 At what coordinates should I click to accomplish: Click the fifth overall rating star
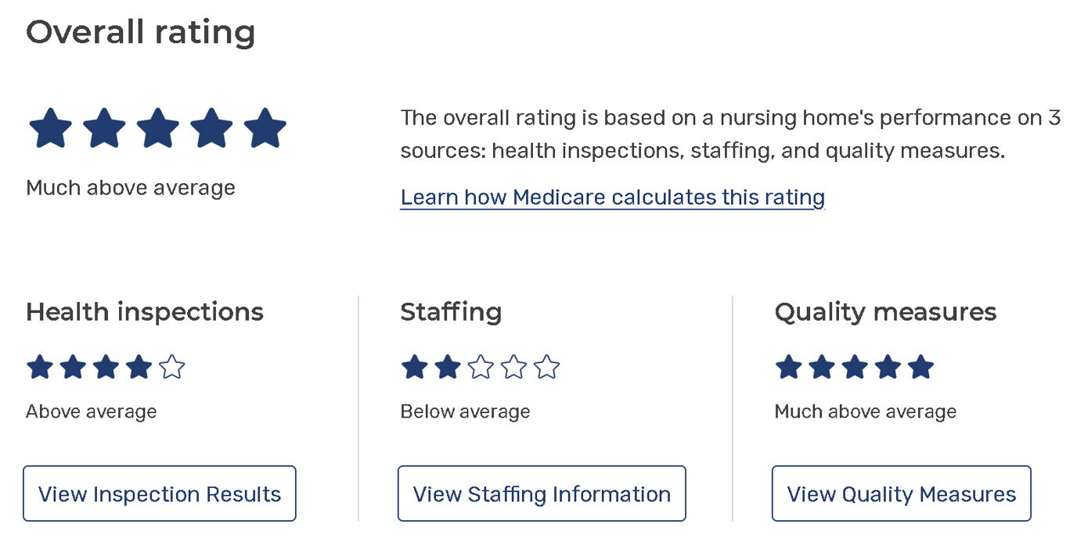point(265,129)
